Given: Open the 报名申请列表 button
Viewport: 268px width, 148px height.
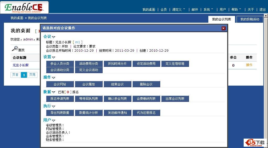Looking at the screenshot, I should point(60,99).
